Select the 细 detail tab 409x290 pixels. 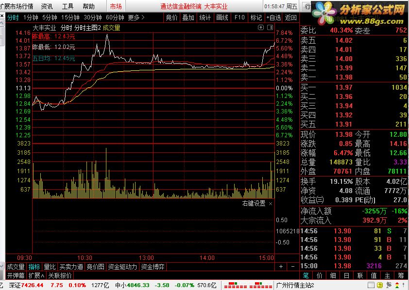point(333,275)
